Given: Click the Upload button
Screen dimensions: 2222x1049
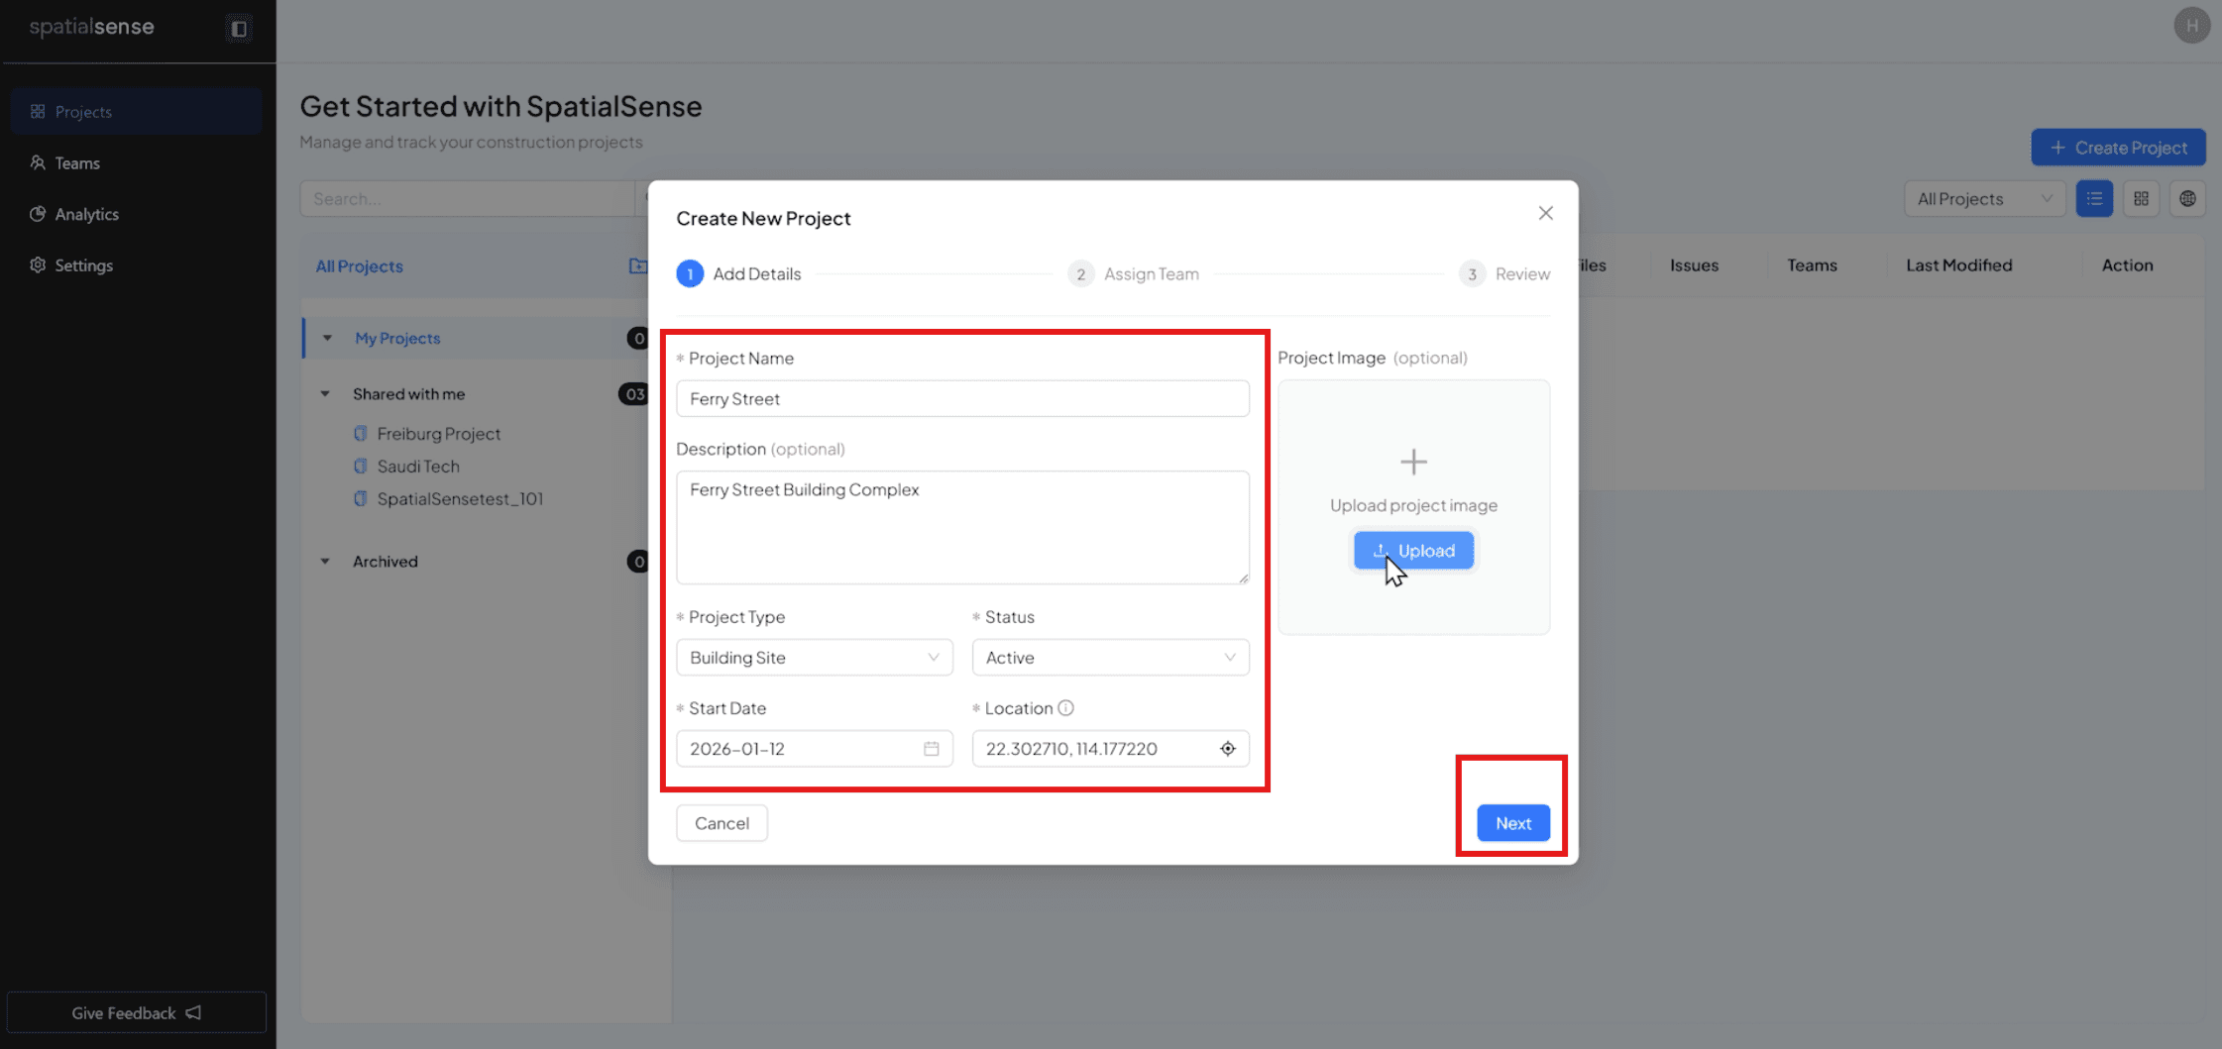Looking at the screenshot, I should click(1413, 551).
